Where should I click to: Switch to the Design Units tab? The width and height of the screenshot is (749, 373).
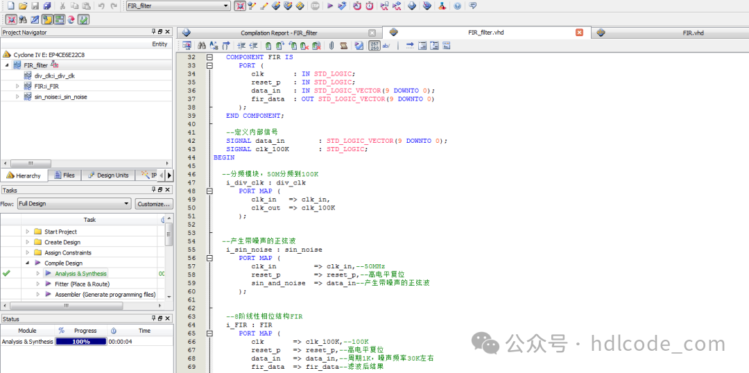[x=108, y=175]
